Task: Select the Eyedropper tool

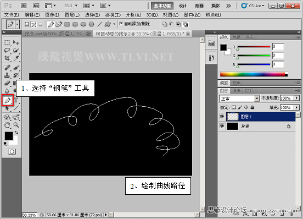Action: pos(16,58)
